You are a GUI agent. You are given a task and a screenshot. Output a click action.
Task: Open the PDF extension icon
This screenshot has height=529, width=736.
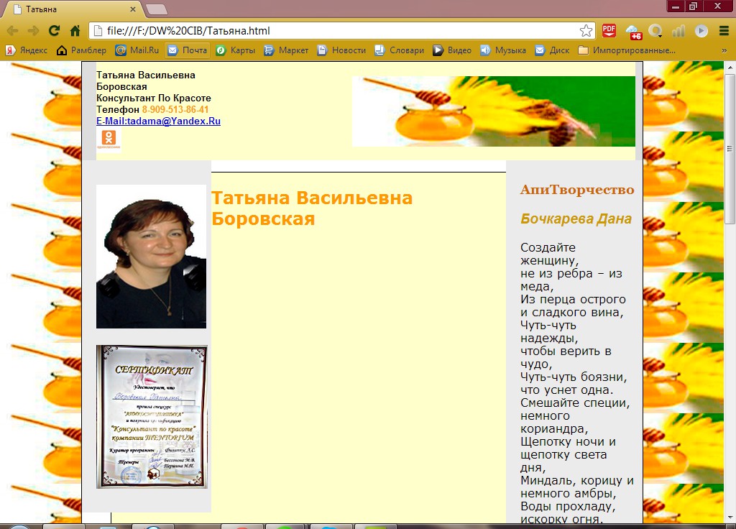point(609,31)
